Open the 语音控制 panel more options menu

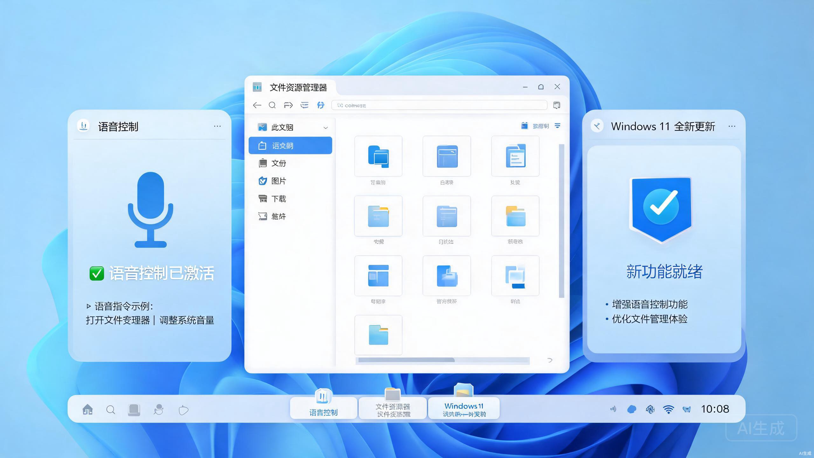(x=217, y=126)
